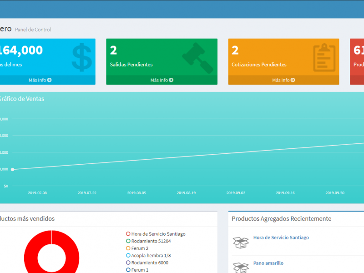The width and height of the screenshot is (364, 273).
Task: Click the dollar sign icon on blue card
Action: point(82,58)
